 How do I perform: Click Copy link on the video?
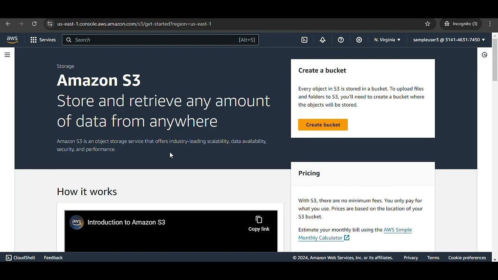click(x=259, y=224)
